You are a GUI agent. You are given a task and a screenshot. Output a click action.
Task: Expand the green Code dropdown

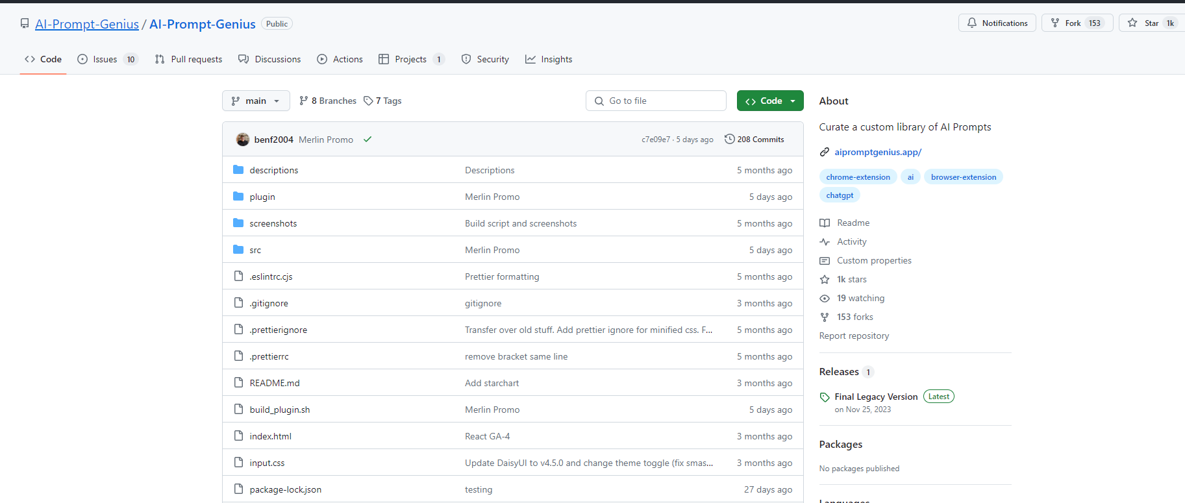(x=770, y=101)
